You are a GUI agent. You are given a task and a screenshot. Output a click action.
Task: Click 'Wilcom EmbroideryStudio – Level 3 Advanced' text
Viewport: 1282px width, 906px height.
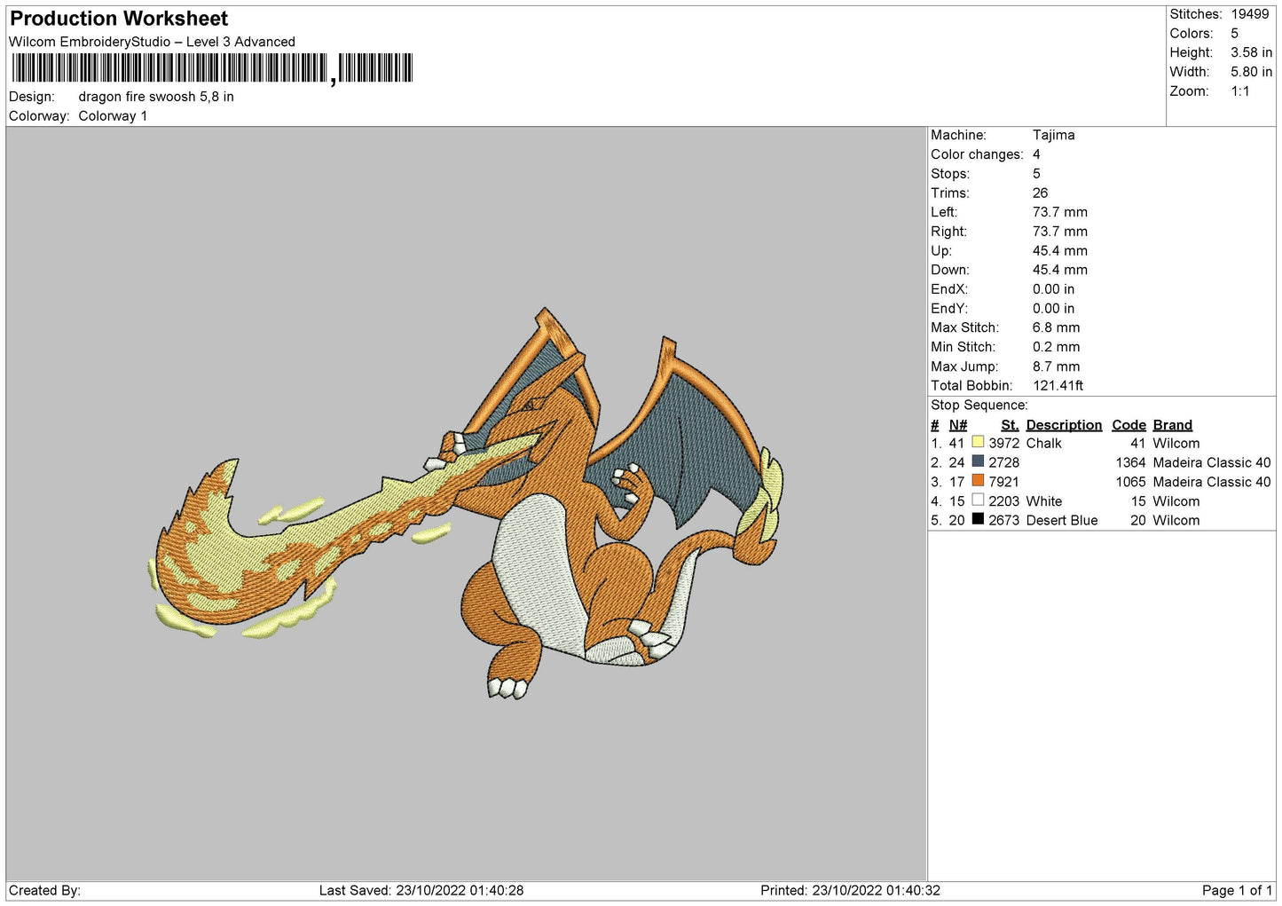pyautogui.click(x=152, y=42)
